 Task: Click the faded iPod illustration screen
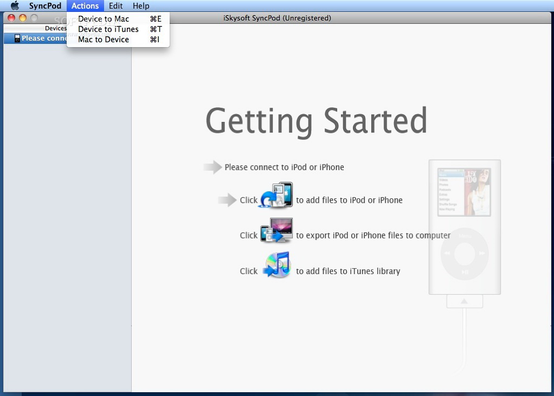[464, 192]
